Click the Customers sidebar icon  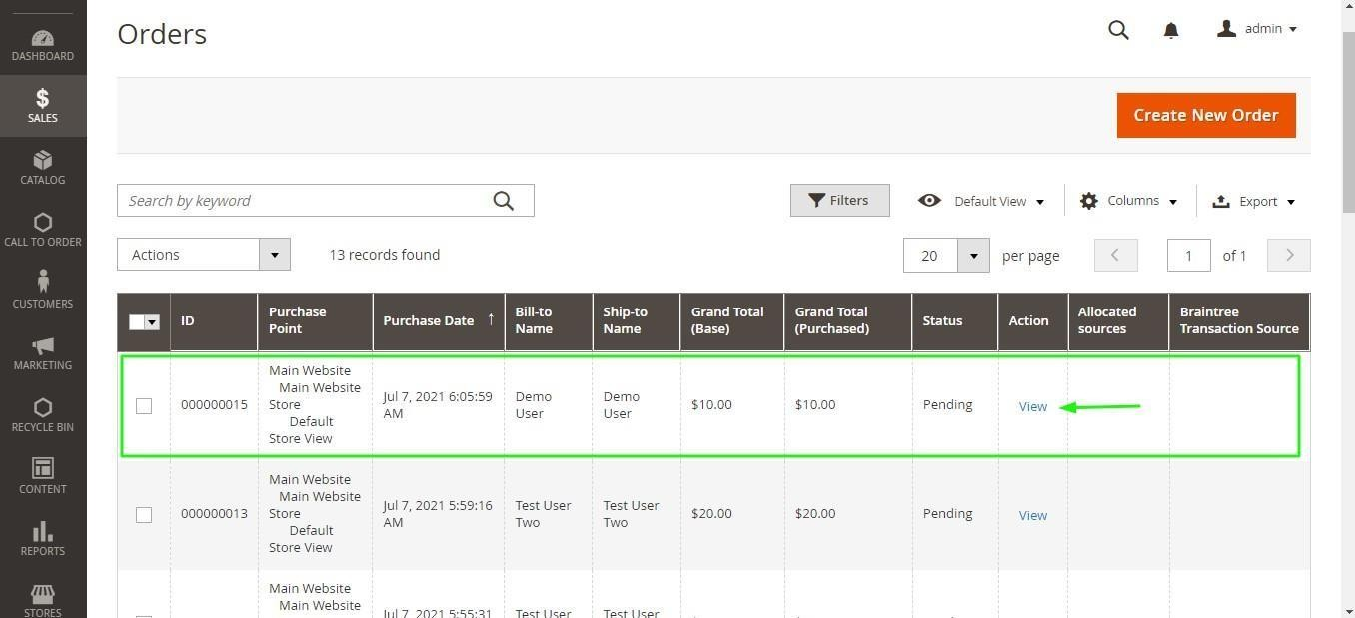(42, 290)
